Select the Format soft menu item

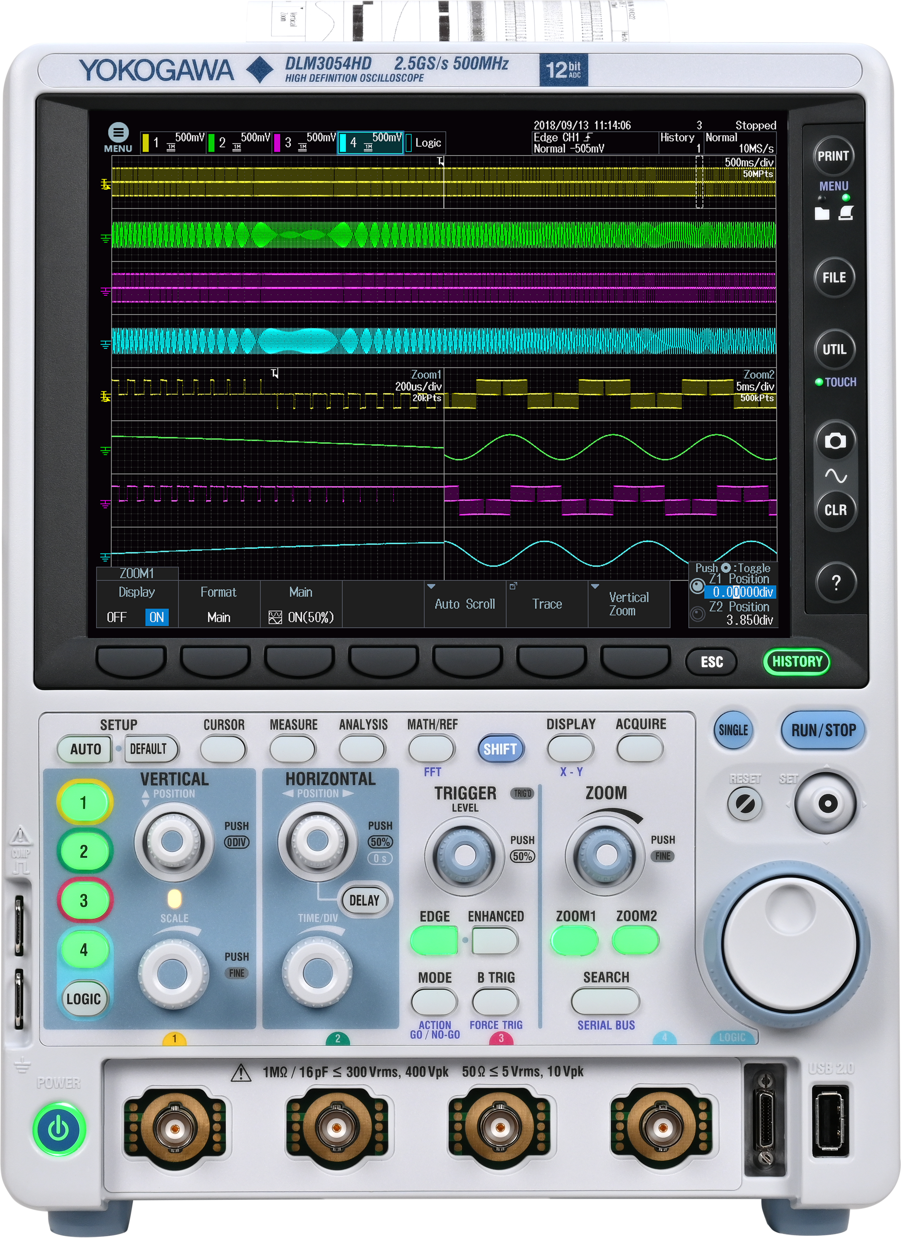218,604
